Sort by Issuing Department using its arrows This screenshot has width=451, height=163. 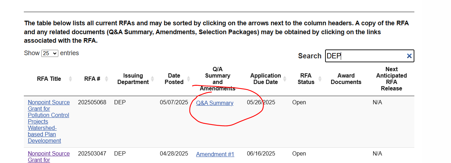point(153,79)
